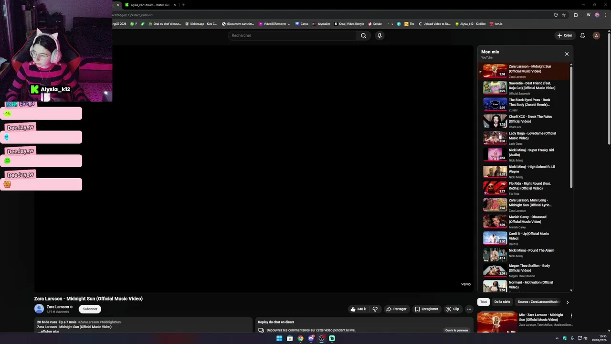
Task: Open Mix - Zara Larsson Midnight Sun thumbnail
Action: tap(497, 323)
